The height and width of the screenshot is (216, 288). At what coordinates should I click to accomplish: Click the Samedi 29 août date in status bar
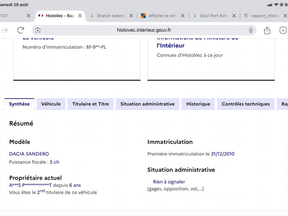(14, 5)
